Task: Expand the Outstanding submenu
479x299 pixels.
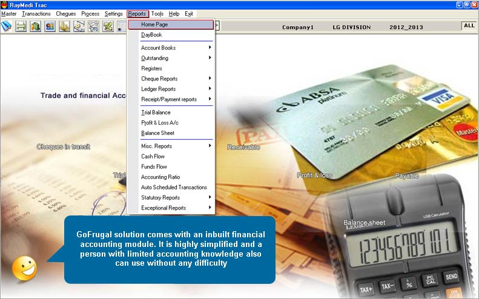Action: coord(171,58)
